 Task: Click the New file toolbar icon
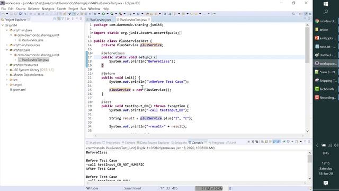3,14
